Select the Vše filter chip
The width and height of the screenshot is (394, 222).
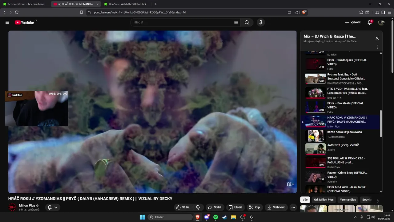tap(305, 200)
